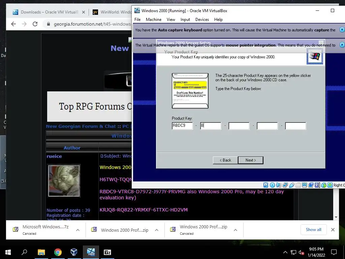Open menu arrow for canceled Windows 2000 Prof....zip download
The width and height of the screenshot is (345, 259).
tap(236, 230)
